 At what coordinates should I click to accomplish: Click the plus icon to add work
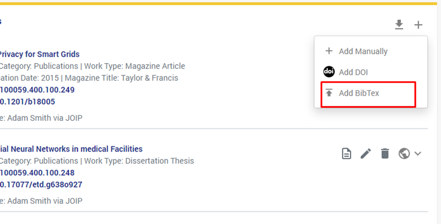(x=418, y=25)
